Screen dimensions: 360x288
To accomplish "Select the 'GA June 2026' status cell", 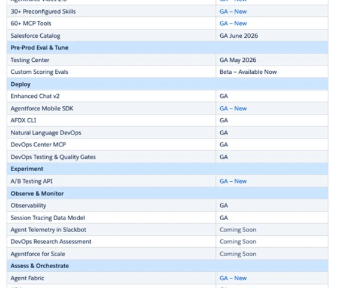I will click(272, 35).
